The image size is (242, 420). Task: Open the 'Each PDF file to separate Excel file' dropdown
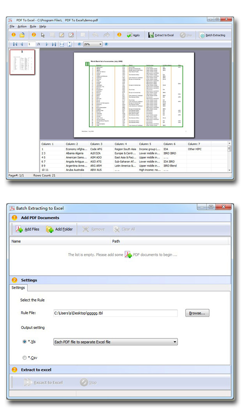(116, 342)
